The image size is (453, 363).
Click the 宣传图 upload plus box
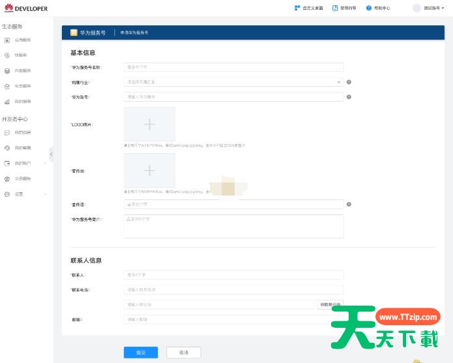(x=149, y=170)
